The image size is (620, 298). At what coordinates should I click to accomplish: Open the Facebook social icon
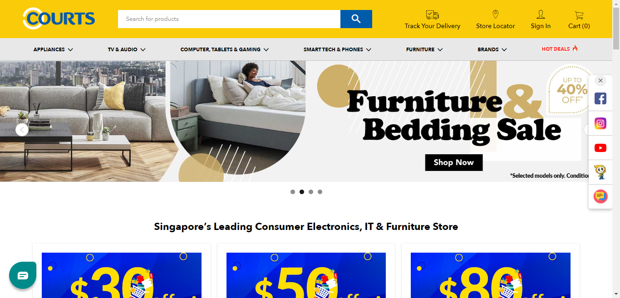click(x=600, y=98)
